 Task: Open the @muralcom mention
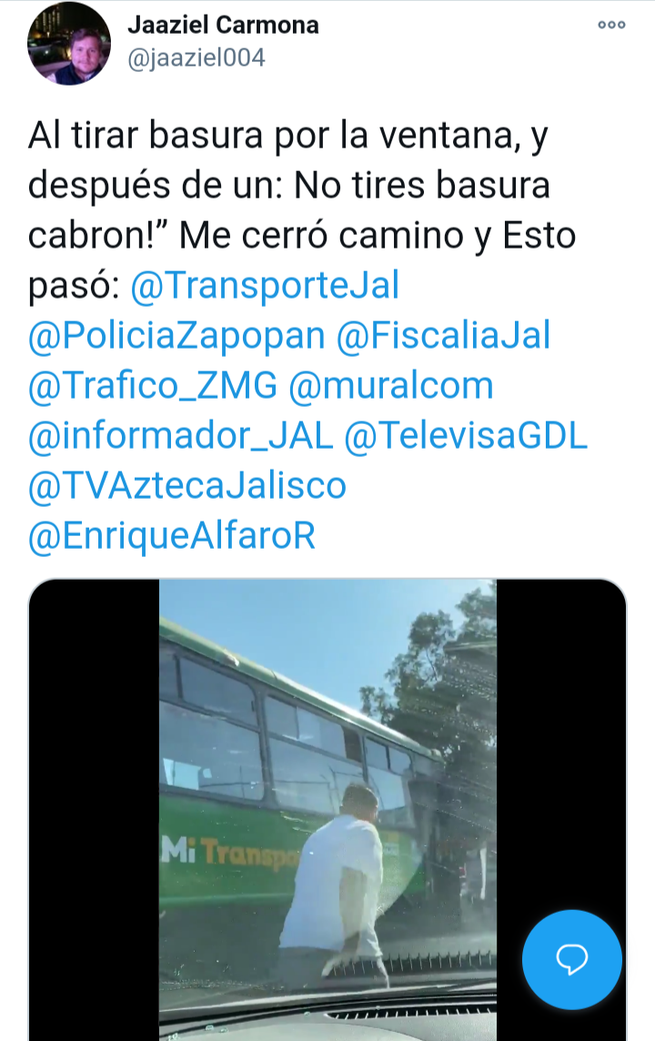391,386
